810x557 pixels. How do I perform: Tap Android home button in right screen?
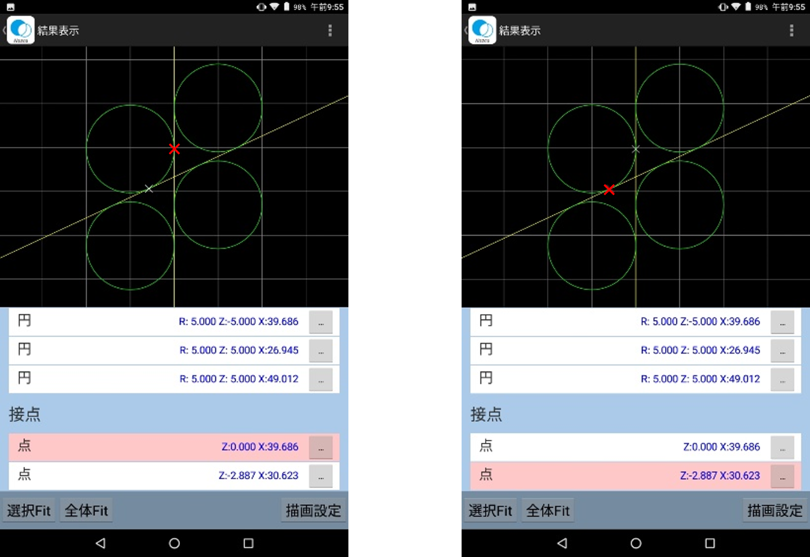pos(636,543)
